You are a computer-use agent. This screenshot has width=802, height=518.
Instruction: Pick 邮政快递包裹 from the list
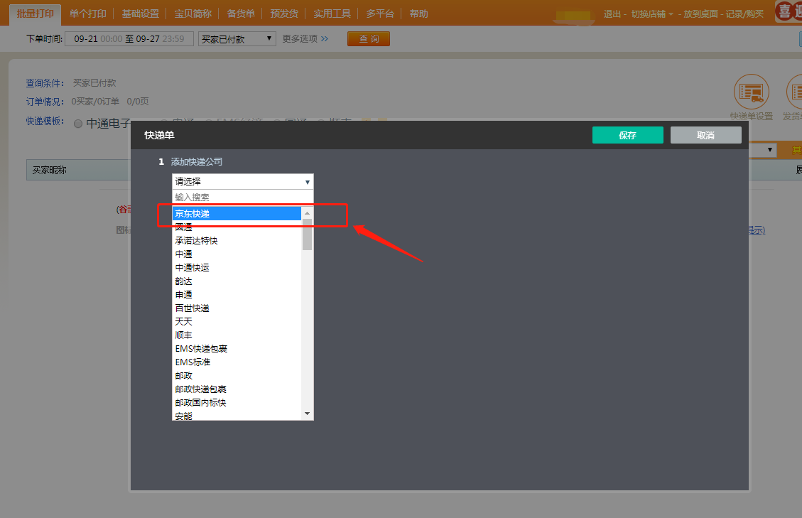click(237, 389)
